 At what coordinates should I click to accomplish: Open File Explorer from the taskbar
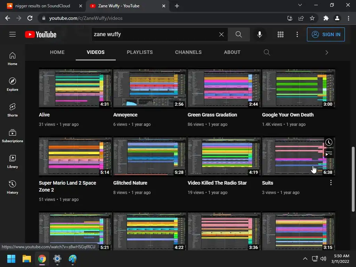click(26, 259)
